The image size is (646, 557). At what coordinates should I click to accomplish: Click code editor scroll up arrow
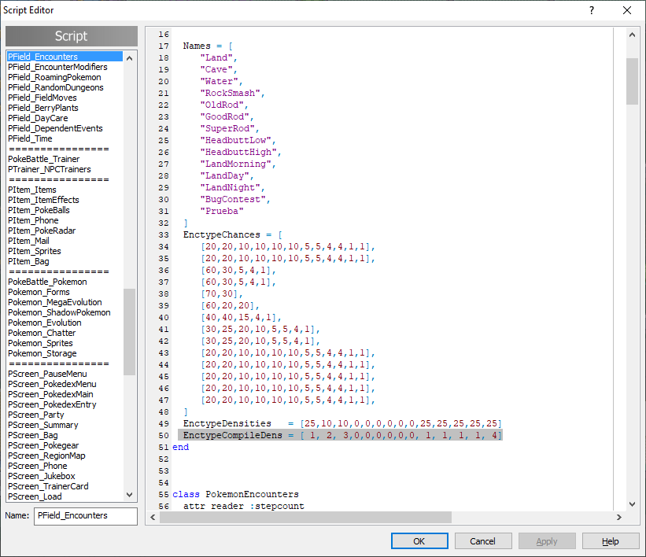[632, 35]
